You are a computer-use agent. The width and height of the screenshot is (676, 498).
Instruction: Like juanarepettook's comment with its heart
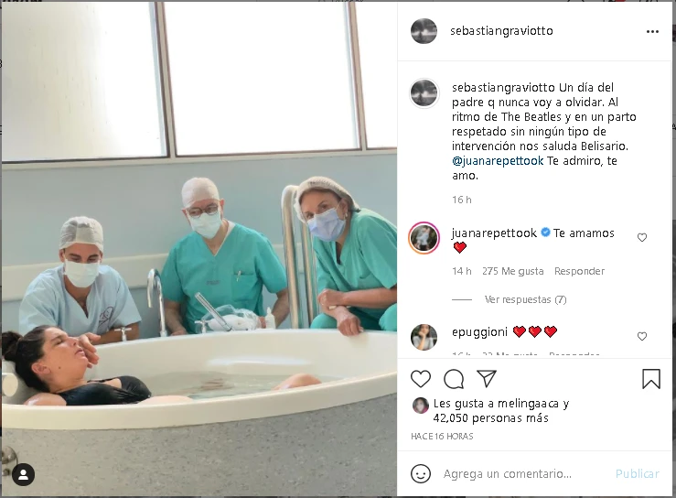642,237
